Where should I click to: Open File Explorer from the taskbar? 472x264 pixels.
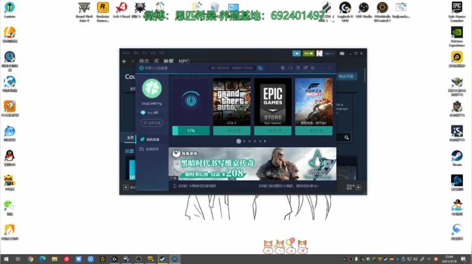click(x=54, y=259)
